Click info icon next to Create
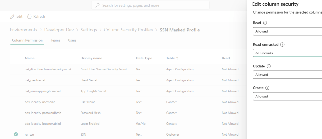The width and height of the screenshot is (322, 139). click(x=267, y=88)
